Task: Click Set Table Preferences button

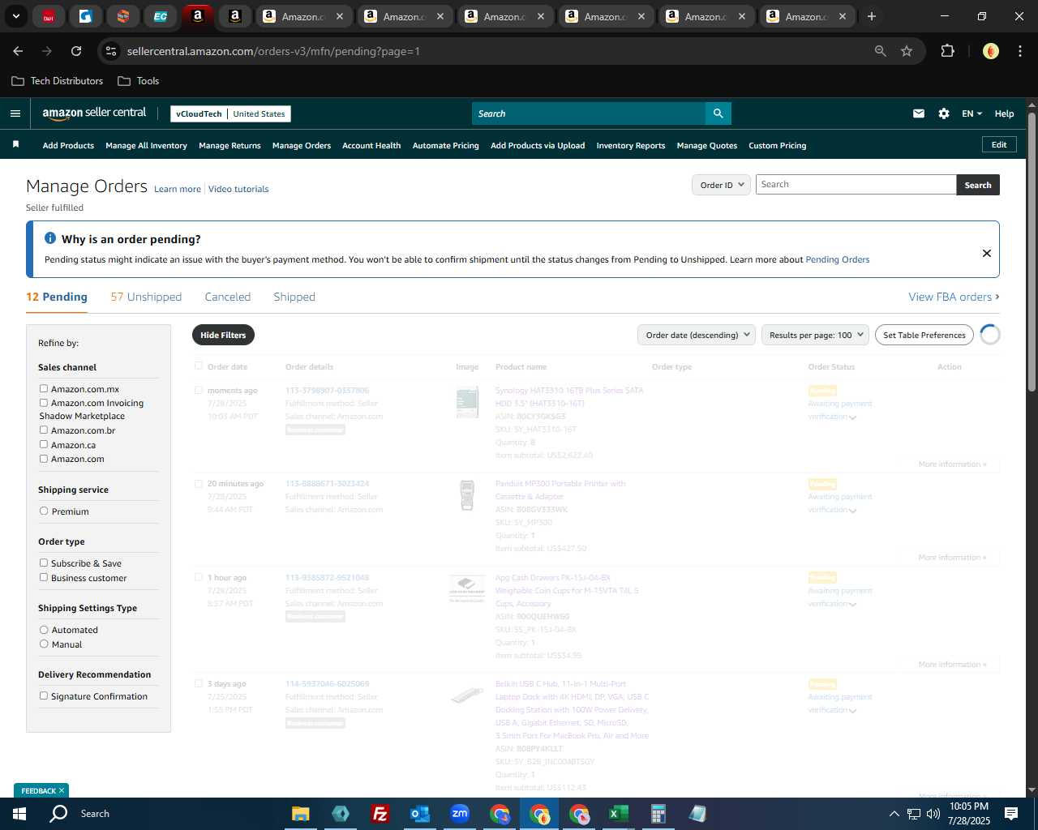Action: point(924,335)
